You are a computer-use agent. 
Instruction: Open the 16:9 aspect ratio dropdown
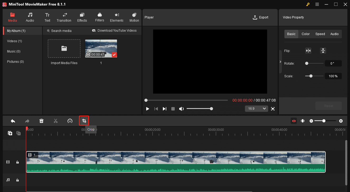(x=257, y=109)
